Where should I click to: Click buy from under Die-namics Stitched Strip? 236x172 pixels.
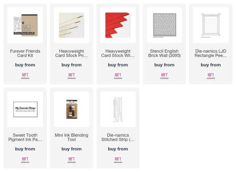coord(118,149)
